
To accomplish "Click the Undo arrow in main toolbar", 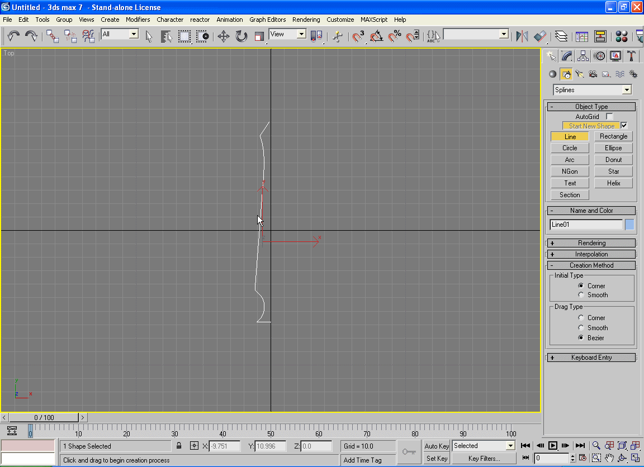I will [13, 36].
